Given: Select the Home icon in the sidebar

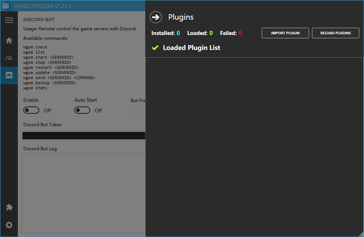Looking at the screenshot, I should [x=9, y=40].
